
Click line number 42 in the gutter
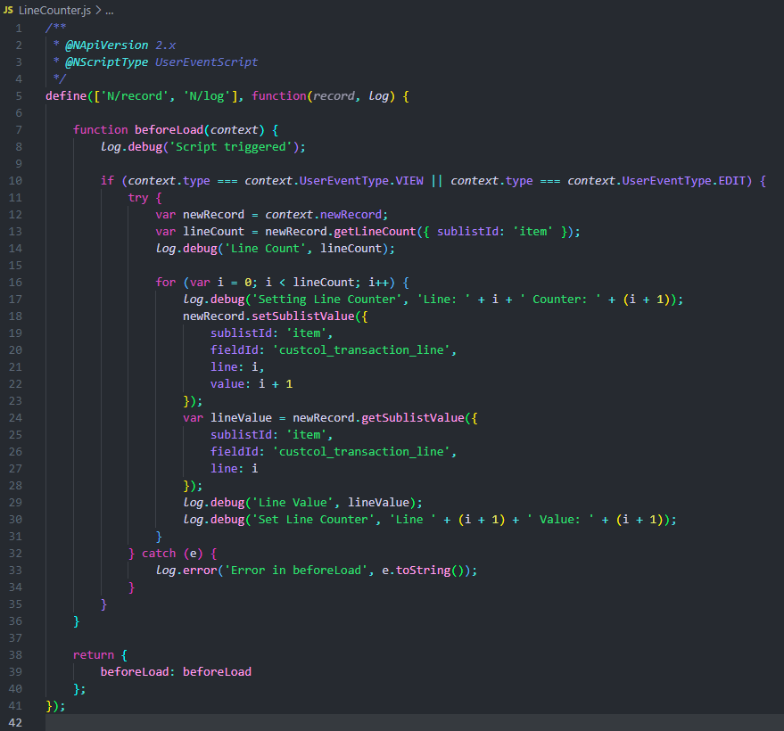pos(15,722)
